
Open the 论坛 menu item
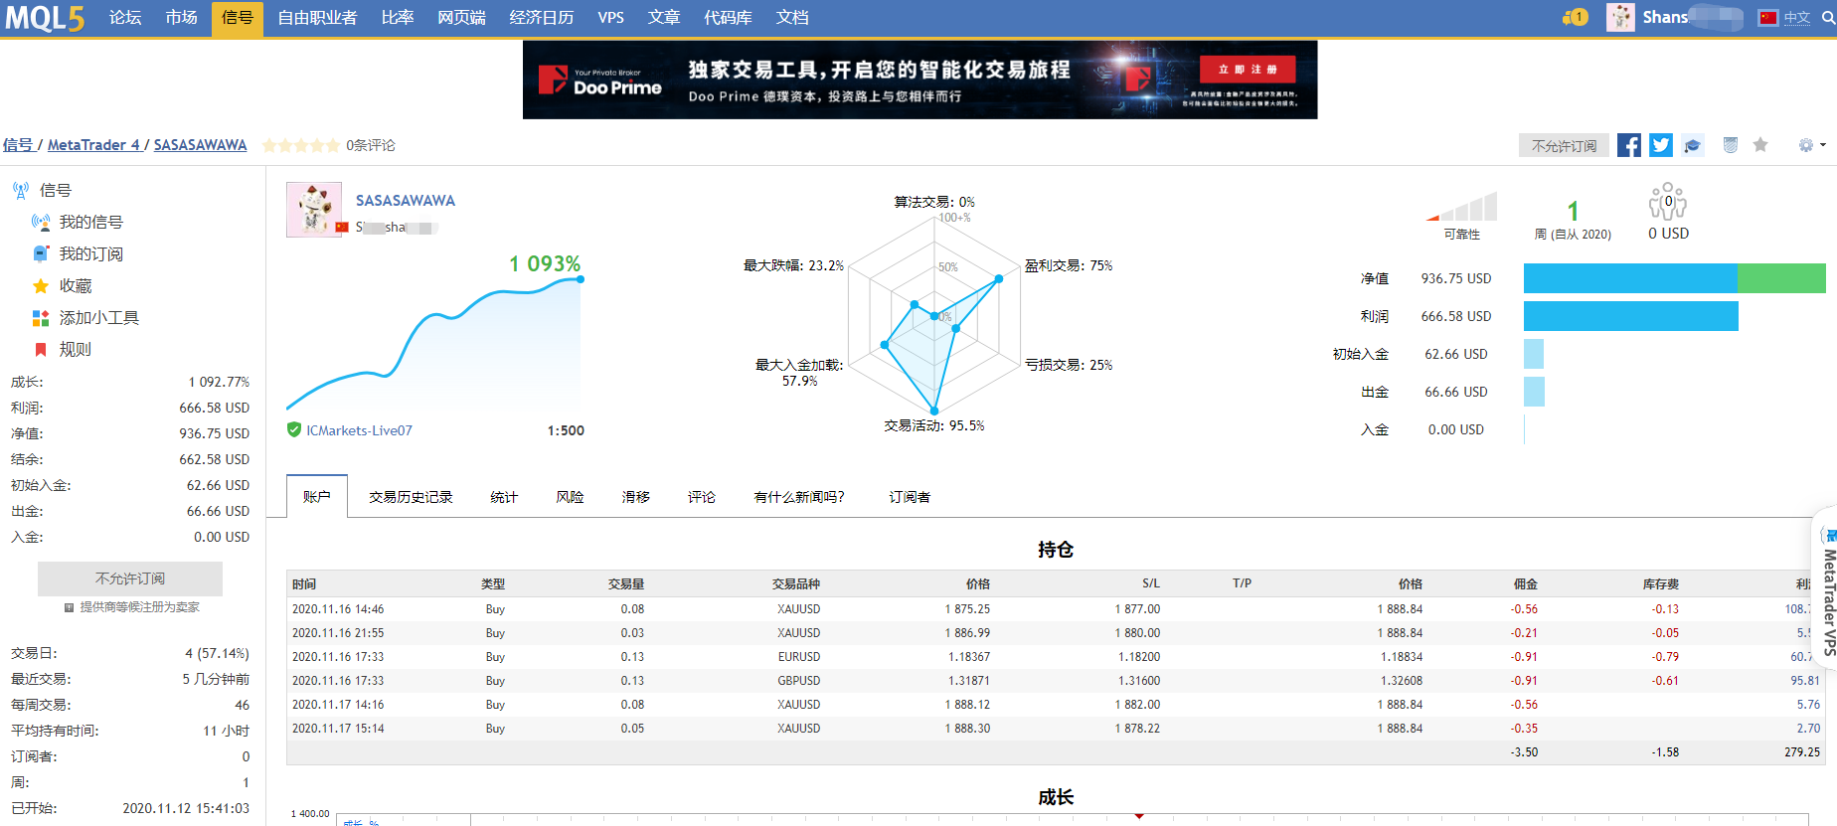(x=125, y=18)
